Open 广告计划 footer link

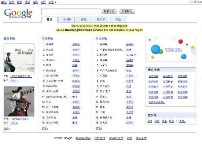100,138
